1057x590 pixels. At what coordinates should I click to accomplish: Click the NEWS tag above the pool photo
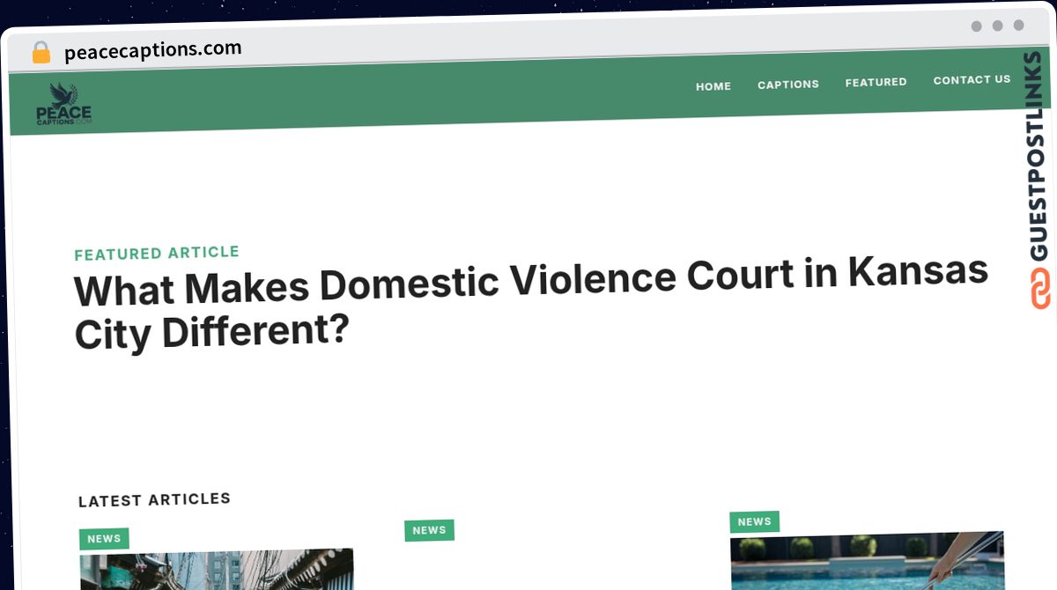tap(754, 522)
